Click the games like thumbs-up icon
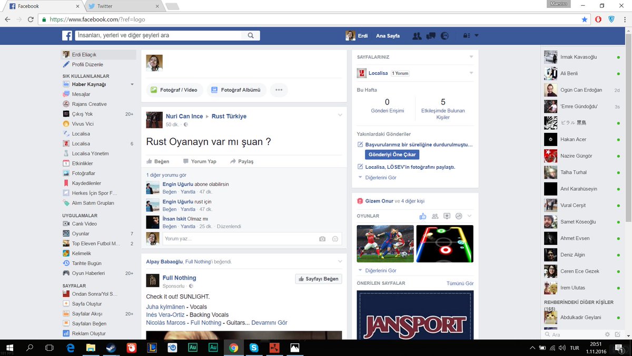Image resolution: width=632 pixels, height=356 pixels. pyautogui.click(x=422, y=216)
